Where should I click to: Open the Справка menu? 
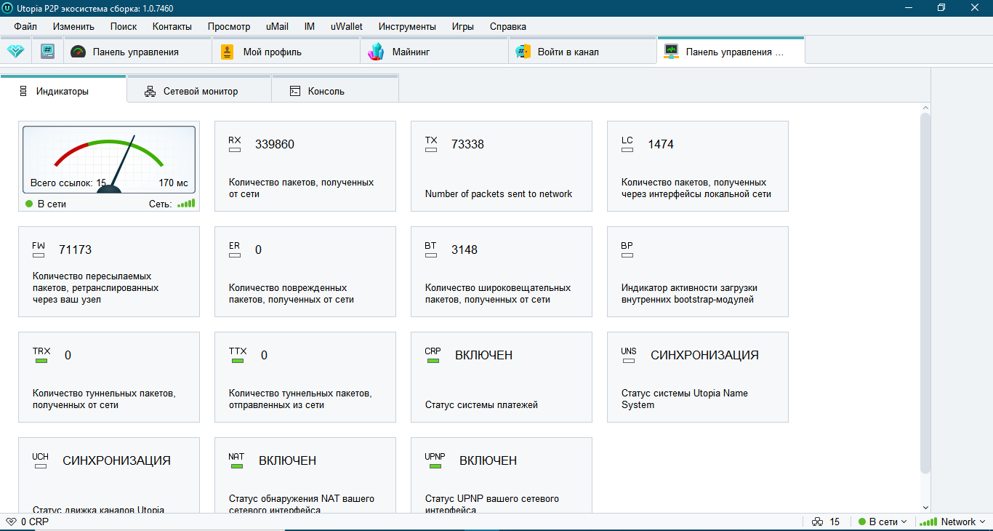coord(508,26)
